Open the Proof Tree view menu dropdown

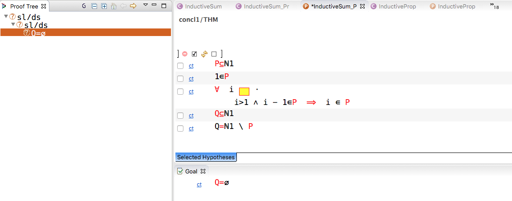click(145, 6)
